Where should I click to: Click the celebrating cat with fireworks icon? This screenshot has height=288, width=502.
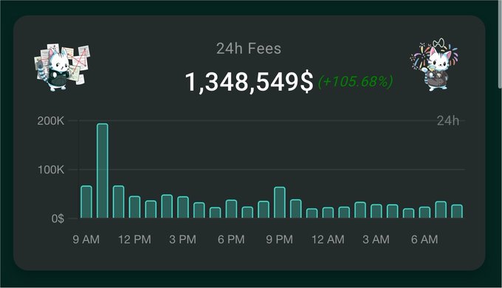[x=434, y=65]
